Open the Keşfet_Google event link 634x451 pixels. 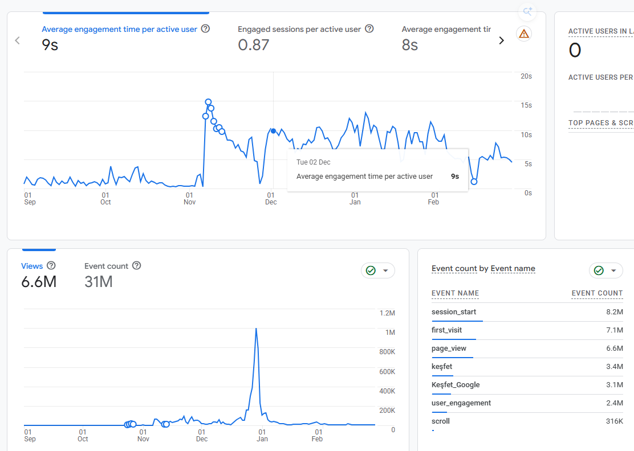(456, 385)
